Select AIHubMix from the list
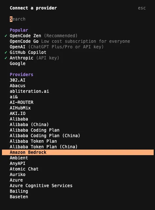Screen dimensions: 155x210 20,108
